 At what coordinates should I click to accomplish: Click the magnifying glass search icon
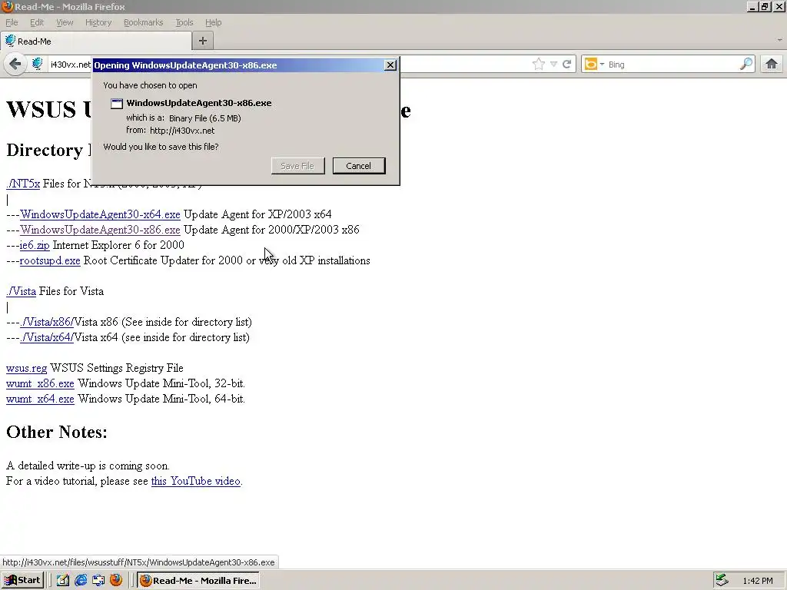tap(745, 64)
